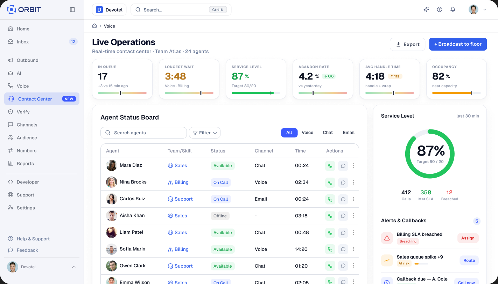Call Owen Clark with the phone icon
The height and width of the screenshot is (284, 498).
(330, 266)
